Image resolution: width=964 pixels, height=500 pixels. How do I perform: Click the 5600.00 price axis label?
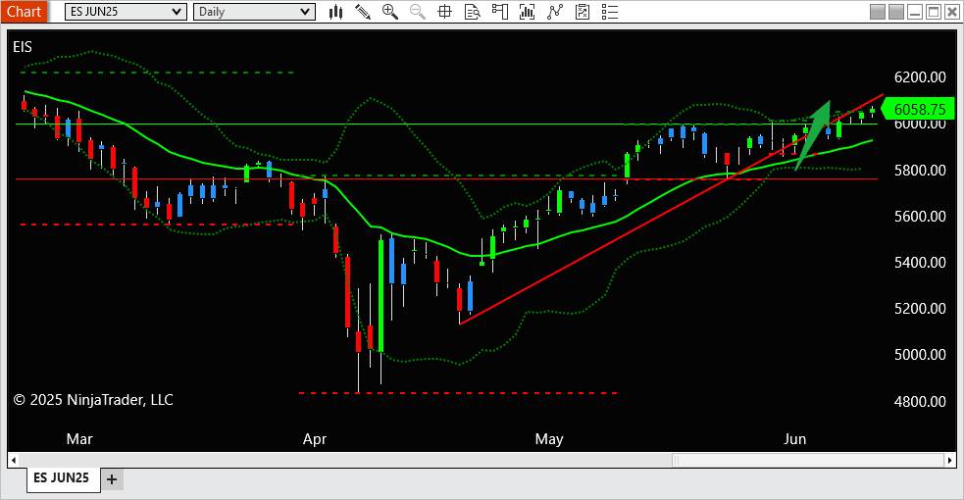tap(920, 217)
